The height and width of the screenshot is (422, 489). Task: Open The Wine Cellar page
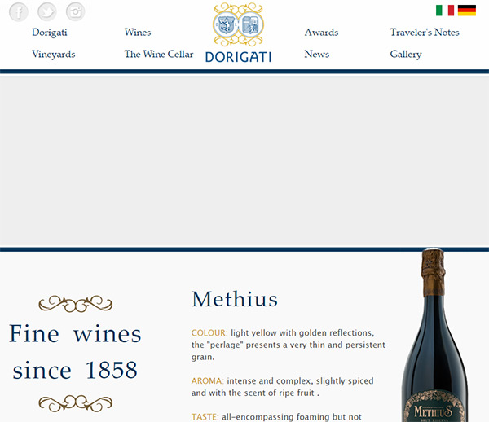159,54
